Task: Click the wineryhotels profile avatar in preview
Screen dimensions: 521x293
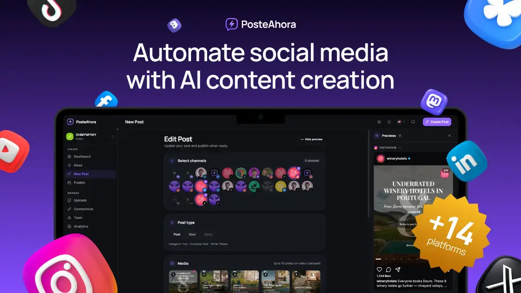Action: click(380, 158)
